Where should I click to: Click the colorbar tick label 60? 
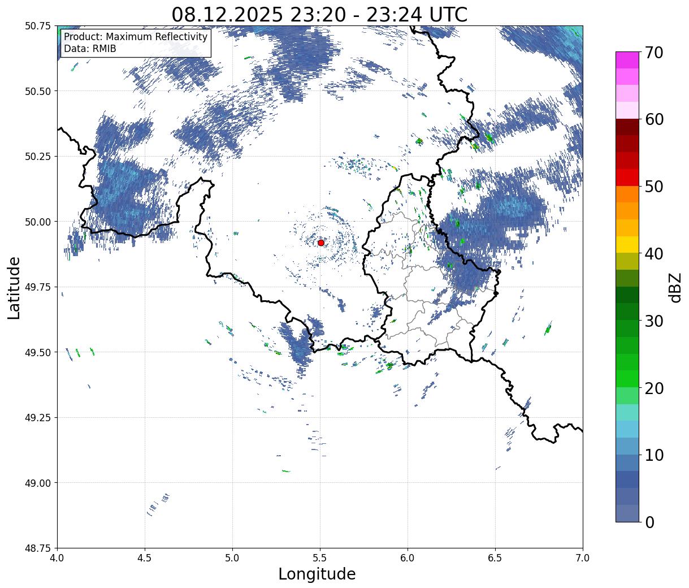coord(655,119)
